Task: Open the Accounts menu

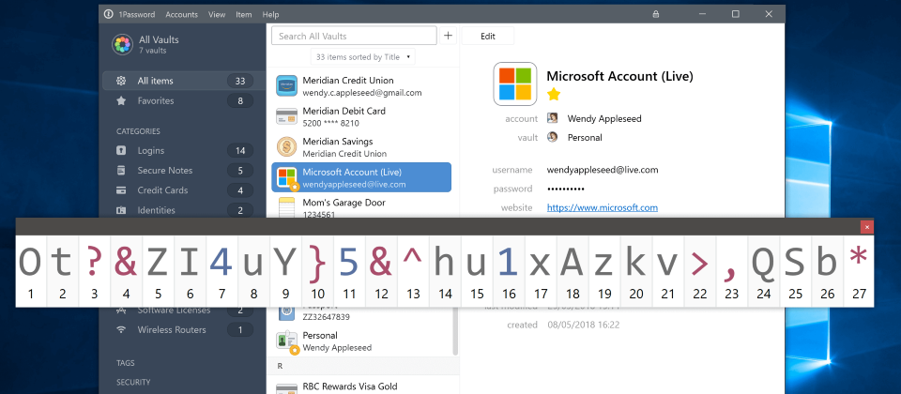Action: [181, 14]
